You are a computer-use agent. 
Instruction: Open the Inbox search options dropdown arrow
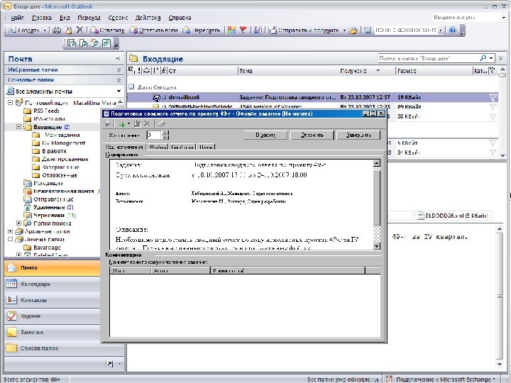(491, 58)
